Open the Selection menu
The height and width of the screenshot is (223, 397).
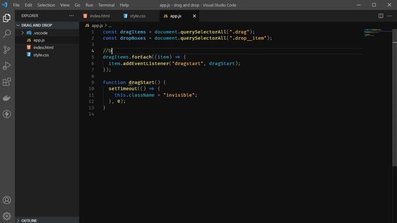[x=46, y=5]
